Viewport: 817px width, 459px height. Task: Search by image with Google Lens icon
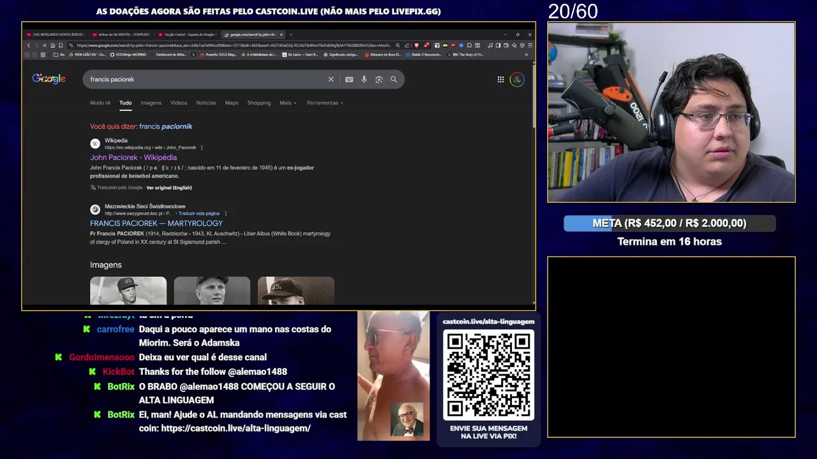pos(379,79)
